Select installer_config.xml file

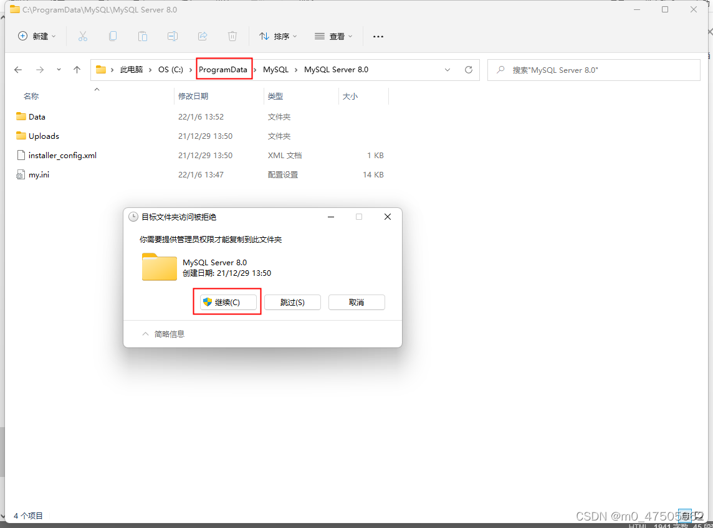tap(62, 156)
